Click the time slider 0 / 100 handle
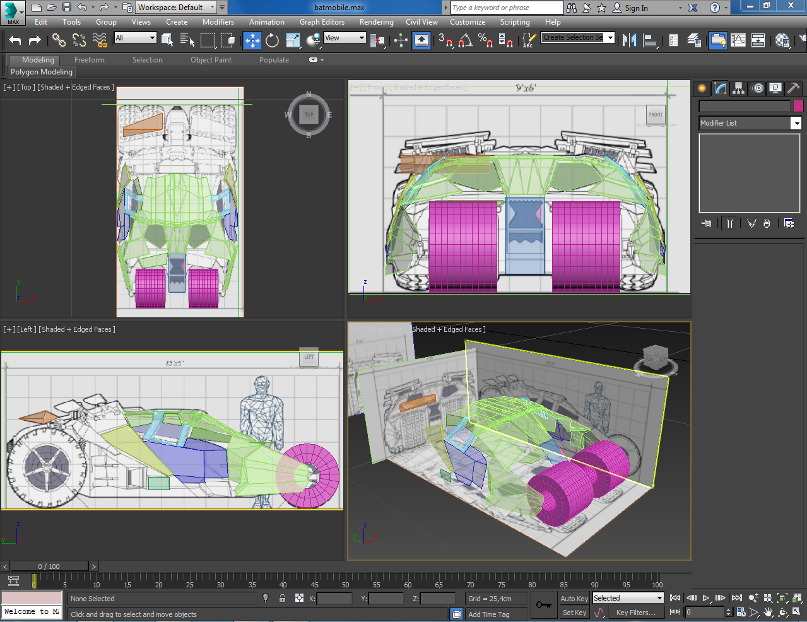 pyautogui.click(x=49, y=566)
